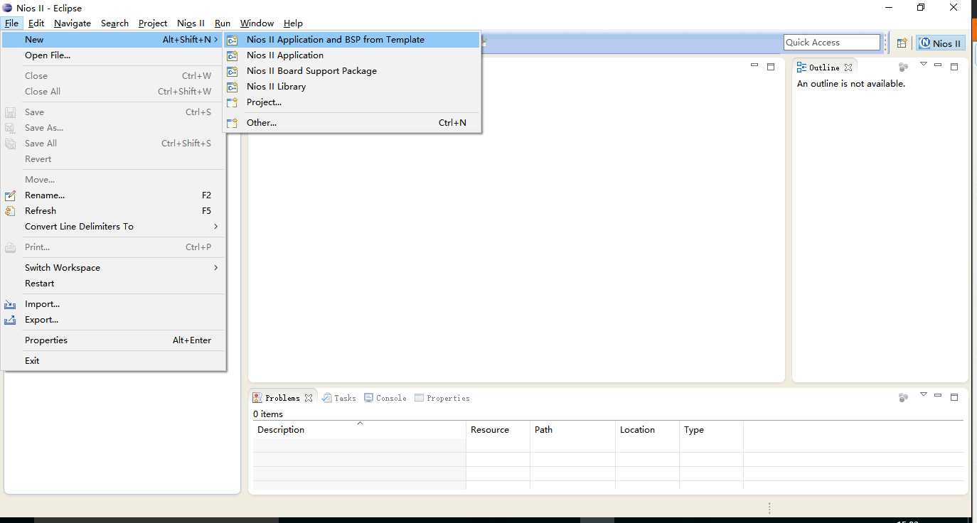Select Nios II Application and BSP from Template
Image resolution: width=977 pixels, height=523 pixels.
click(x=352, y=40)
